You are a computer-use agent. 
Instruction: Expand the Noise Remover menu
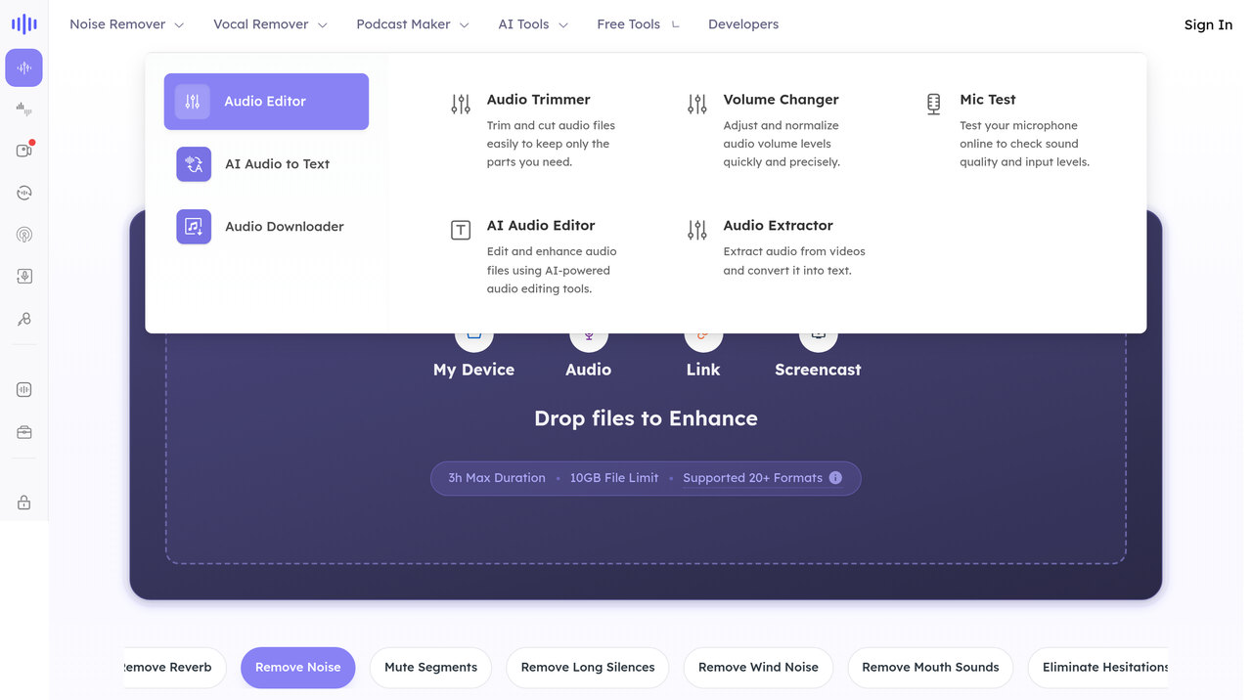pyautogui.click(x=126, y=24)
